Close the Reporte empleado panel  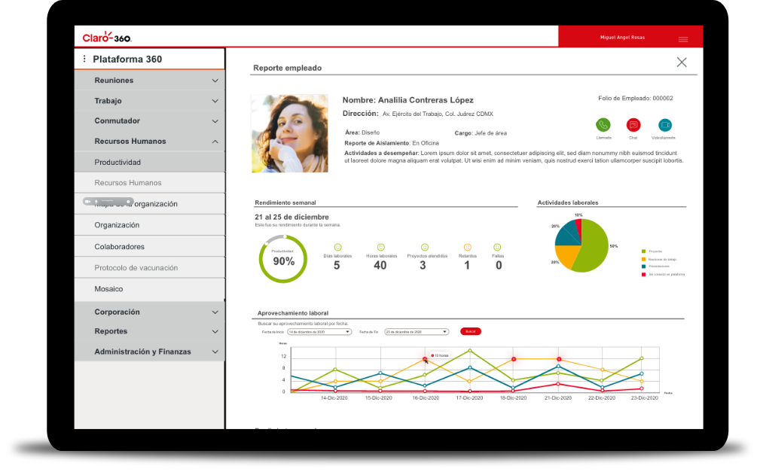tap(682, 62)
